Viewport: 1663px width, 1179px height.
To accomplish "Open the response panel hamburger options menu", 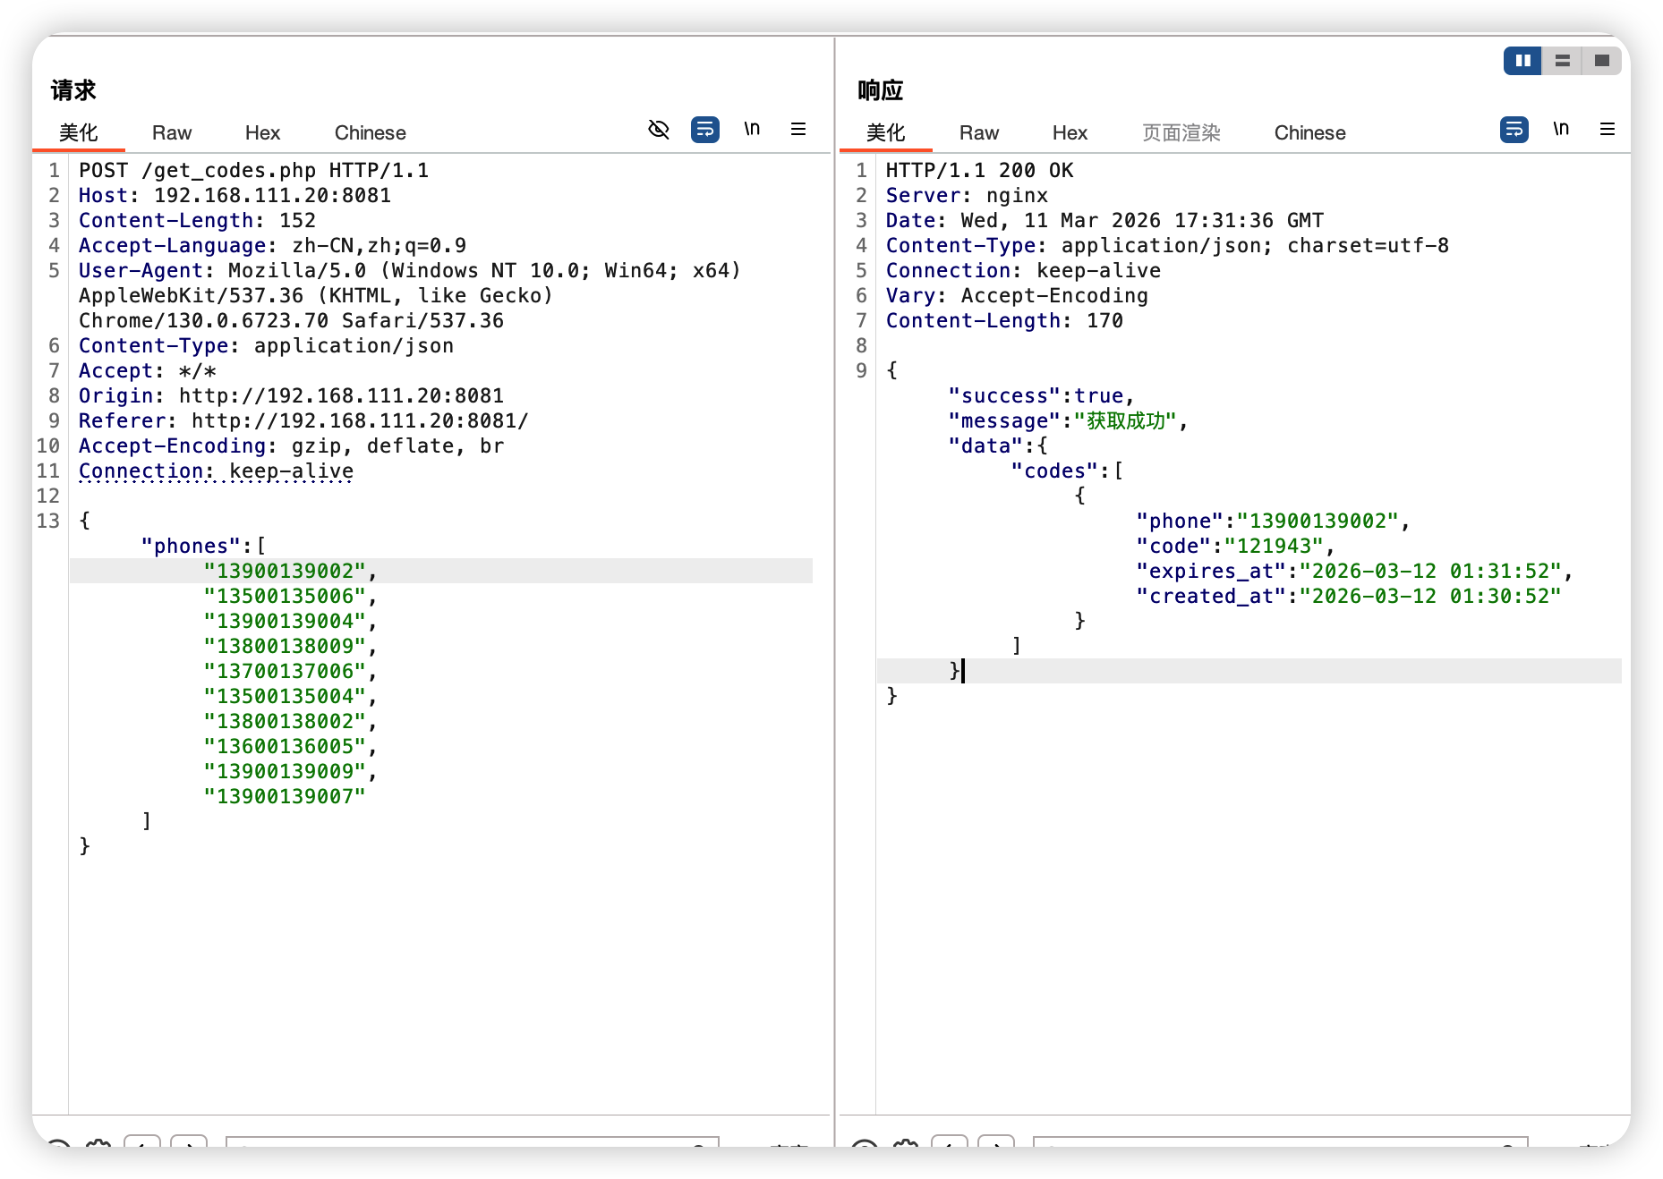I will [x=1608, y=130].
